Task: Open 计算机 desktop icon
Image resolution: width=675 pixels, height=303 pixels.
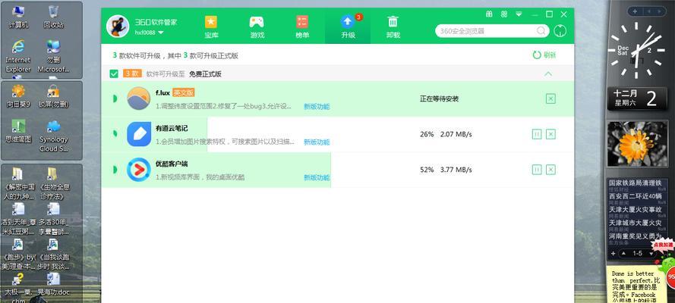Action: click(x=18, y=17)
